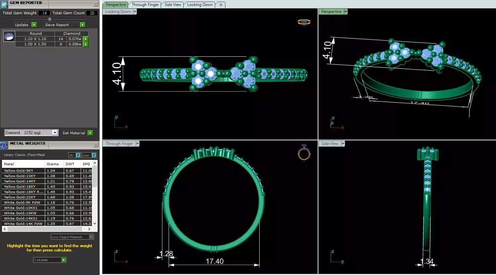Open the Perspective viewport dropdown arrow
This screenshot has height=275, width=496.
click(346, 12)
